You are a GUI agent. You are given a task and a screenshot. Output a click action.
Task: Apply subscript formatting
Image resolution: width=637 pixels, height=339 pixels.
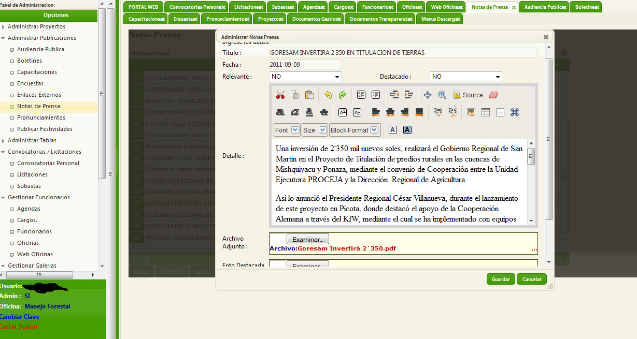(x=357, y=112)
